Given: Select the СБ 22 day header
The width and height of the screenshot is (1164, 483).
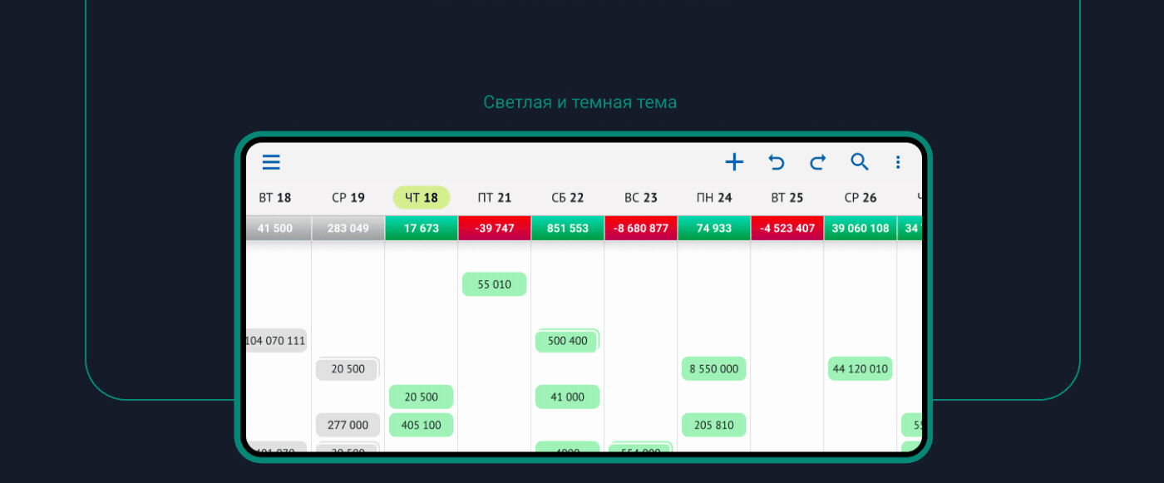Looking at the screenshot, I should 567,198.
